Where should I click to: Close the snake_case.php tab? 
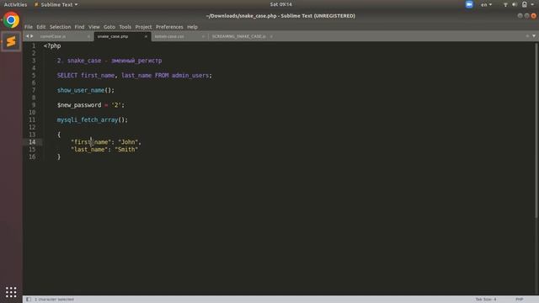146,36
